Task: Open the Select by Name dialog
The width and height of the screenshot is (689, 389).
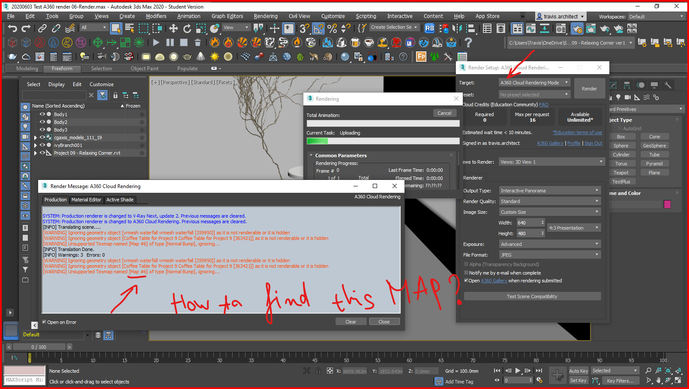Action: tap(130, 28)
